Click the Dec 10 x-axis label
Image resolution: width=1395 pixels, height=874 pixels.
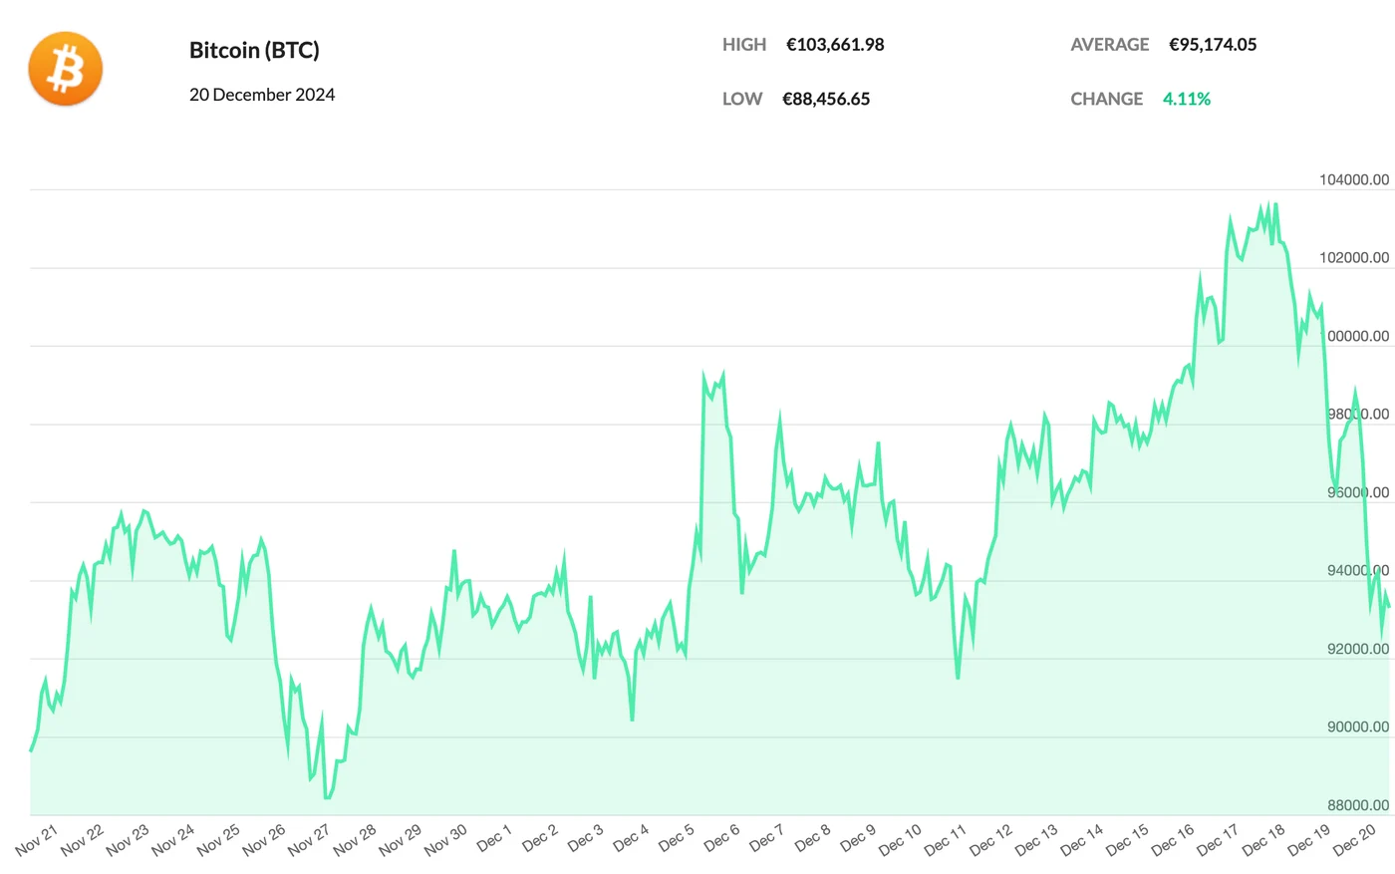pos(901,840)
